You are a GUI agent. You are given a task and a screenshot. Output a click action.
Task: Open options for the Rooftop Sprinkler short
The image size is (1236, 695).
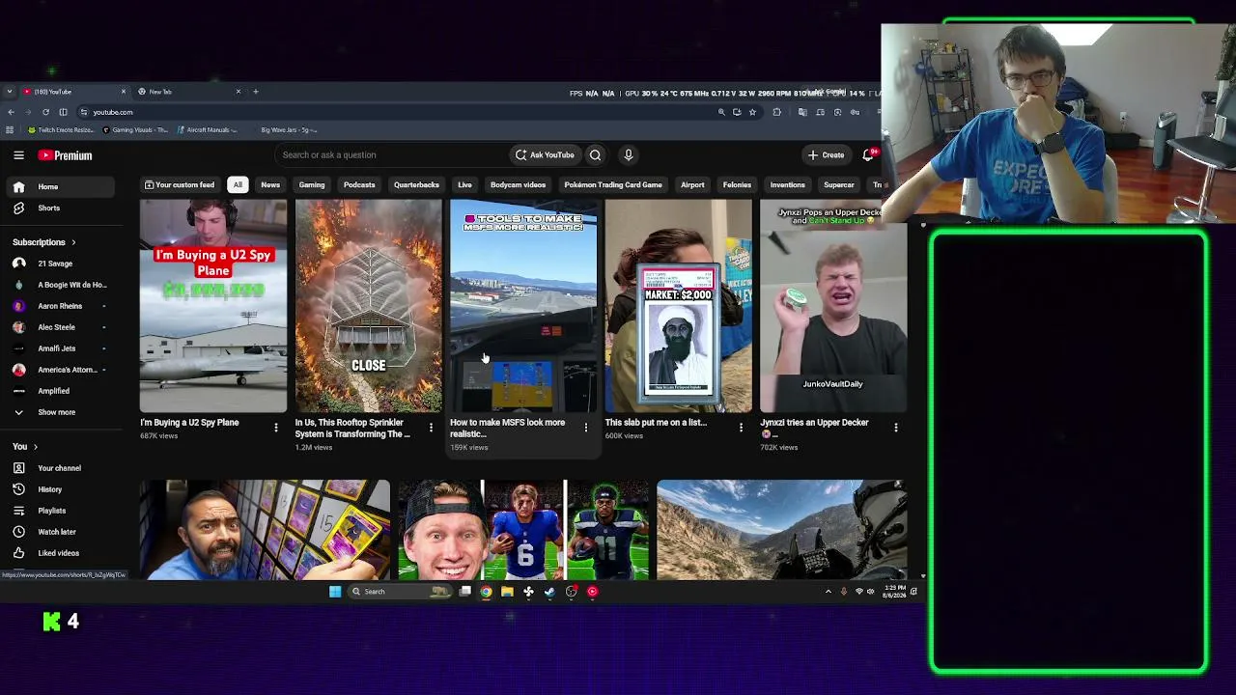pyautogui.click(x=431, y=427)
